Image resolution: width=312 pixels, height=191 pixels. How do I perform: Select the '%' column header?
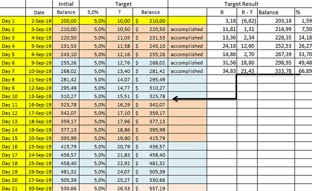[304, 12]
